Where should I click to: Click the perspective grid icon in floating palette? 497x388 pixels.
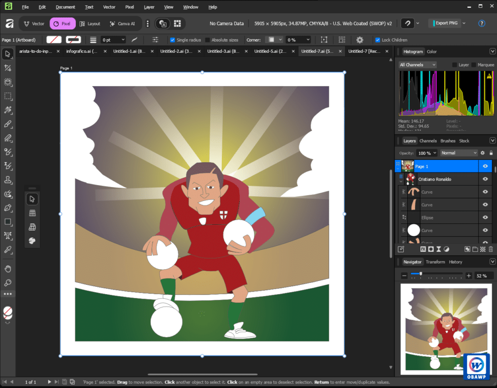[33, 227]
